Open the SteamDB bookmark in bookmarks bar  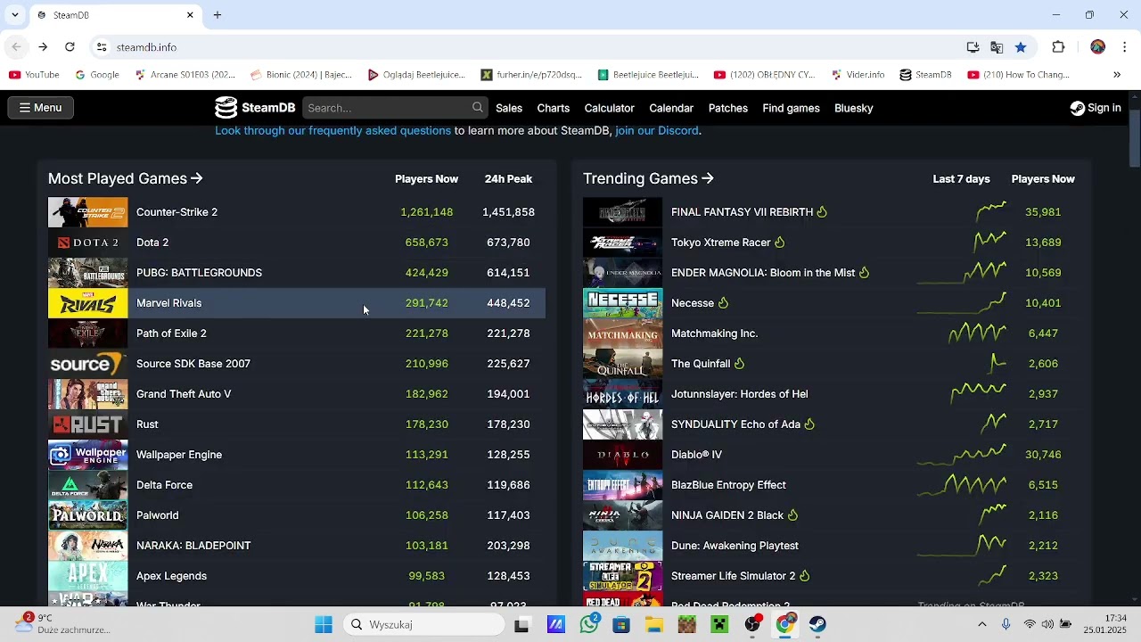coord(925,75)
